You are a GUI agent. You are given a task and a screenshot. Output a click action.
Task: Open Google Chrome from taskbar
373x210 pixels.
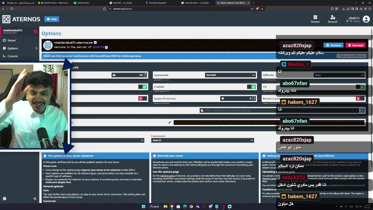[x=191, y=206]
